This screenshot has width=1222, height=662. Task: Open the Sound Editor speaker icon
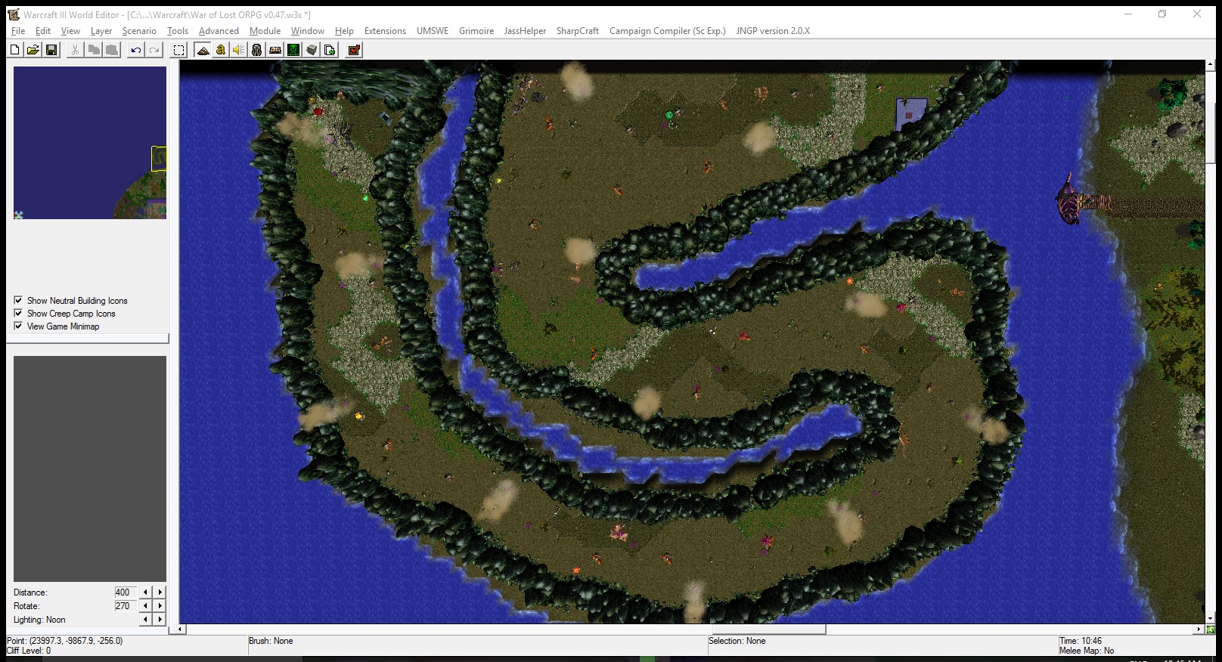[239, 50]
